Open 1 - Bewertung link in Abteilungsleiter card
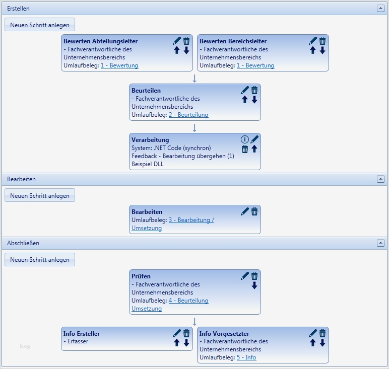This screenshot has height=369, width=389. (x=119, y=65)
